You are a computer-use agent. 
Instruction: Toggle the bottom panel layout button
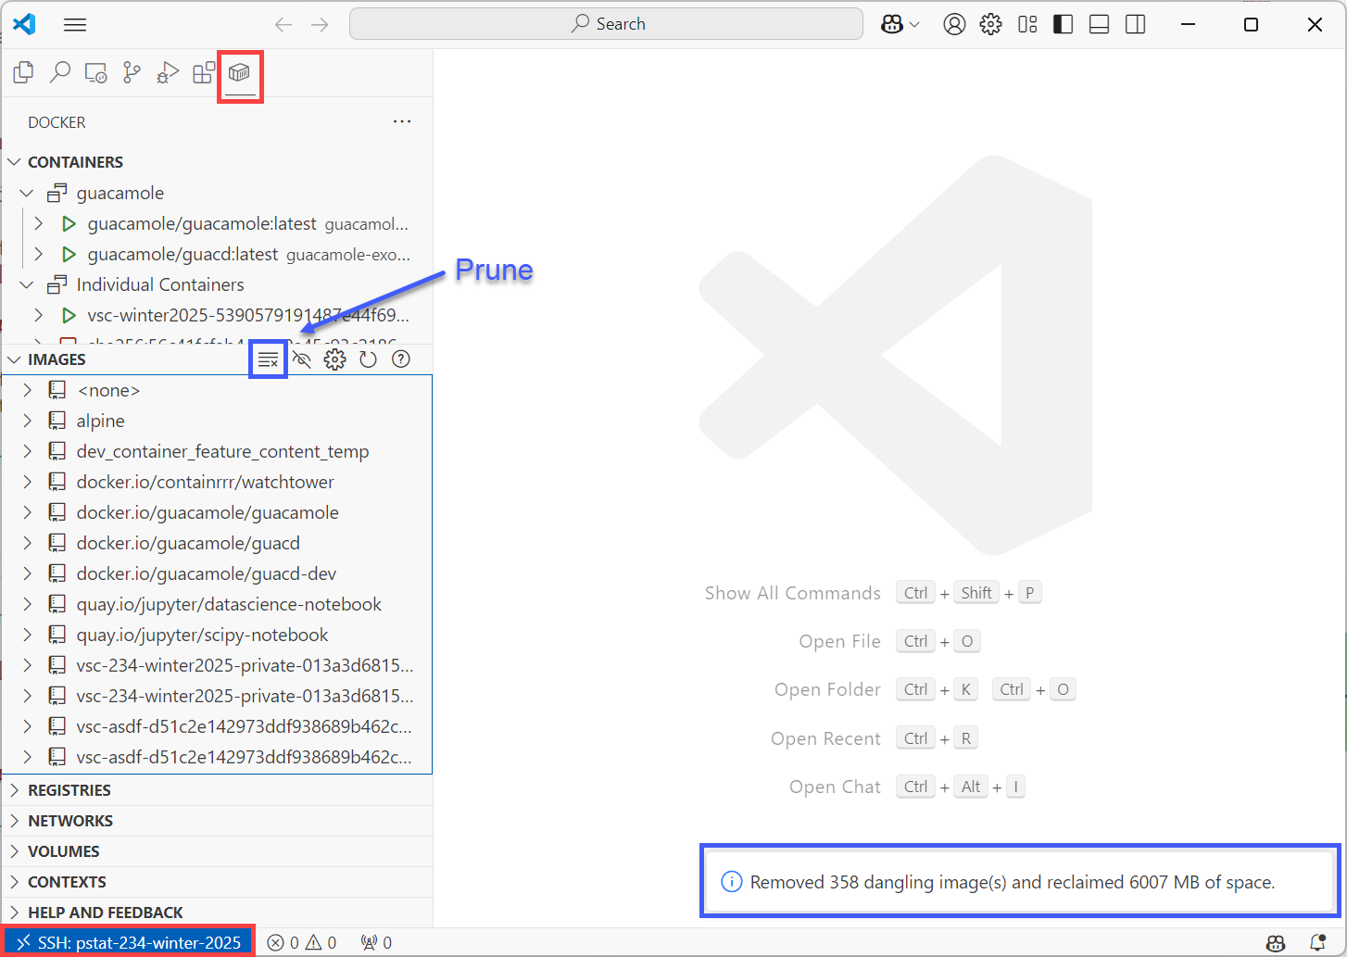point(1100,25)
